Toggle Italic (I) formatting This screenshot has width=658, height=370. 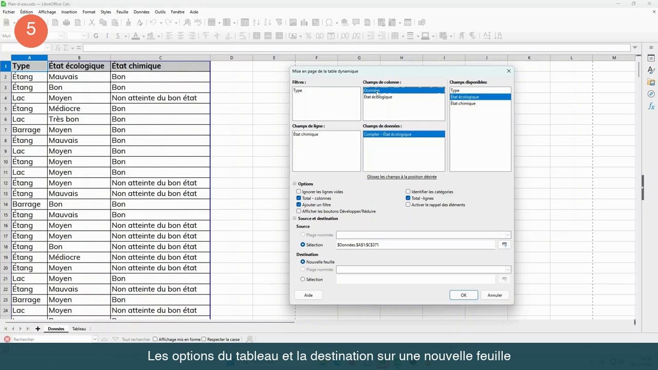pos(107,36)
